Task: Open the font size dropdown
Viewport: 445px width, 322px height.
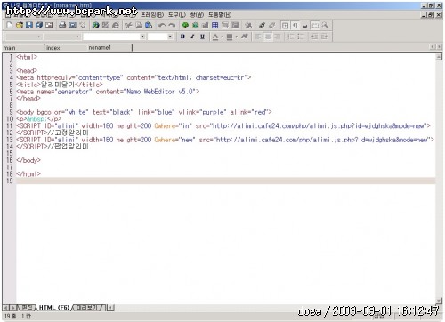Action: [170, 36]
